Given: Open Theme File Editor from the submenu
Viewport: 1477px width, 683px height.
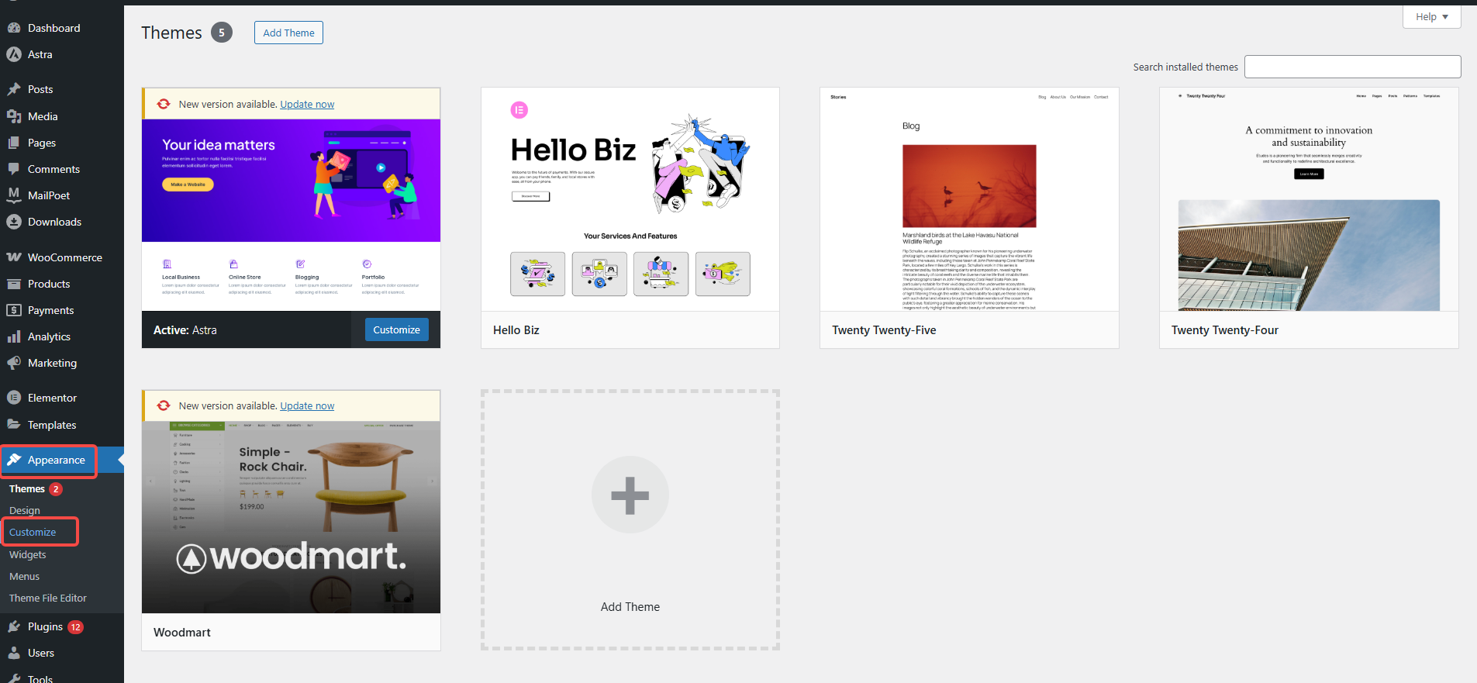Looking at the screenshot, I should pos(48,598).
